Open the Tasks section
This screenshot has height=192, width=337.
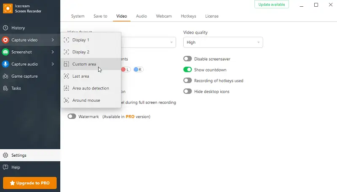pyautogui.click(x=30, y=88)
